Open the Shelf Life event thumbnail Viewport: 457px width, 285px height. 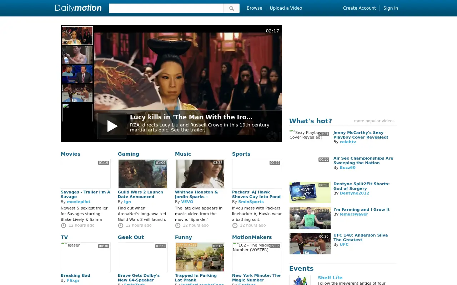click(300, 280)
